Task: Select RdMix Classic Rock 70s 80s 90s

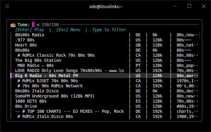Action: tap(105, 55)
